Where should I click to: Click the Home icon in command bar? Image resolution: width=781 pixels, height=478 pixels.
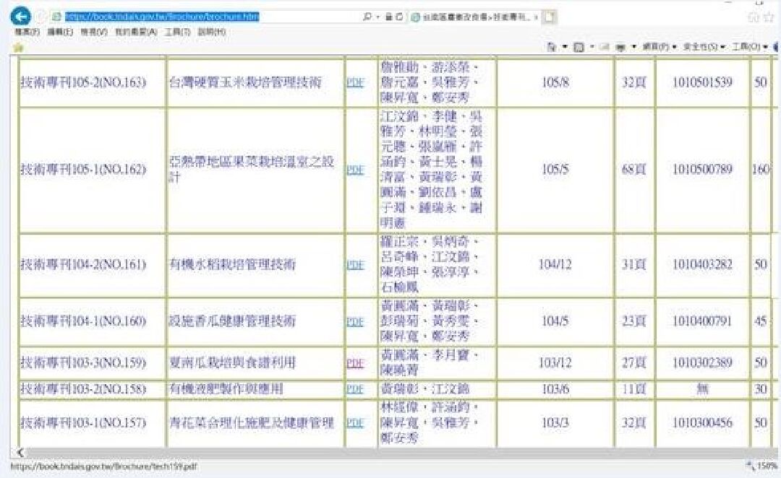point(552,47)
